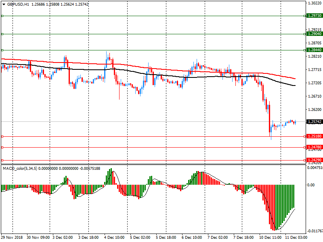
Task: Click left handle of red 1.25180 line
Action: (2, 136)
